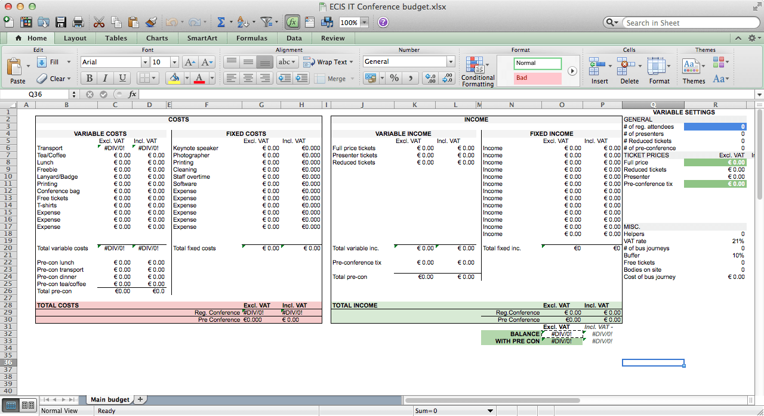Click the Increase Indent icon

[302, 78]
